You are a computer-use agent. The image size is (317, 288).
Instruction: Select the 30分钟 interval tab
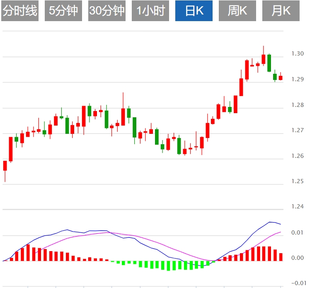click(107, 11)
